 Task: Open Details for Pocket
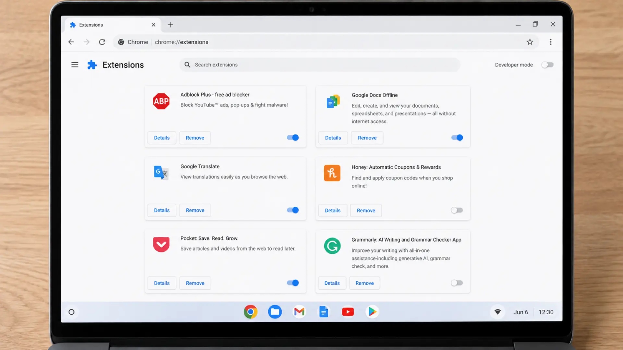pos(162,283)
